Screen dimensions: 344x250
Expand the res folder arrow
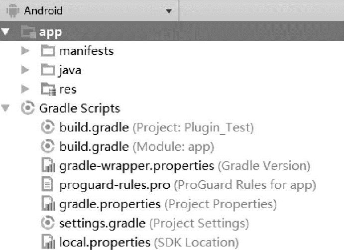25,90
